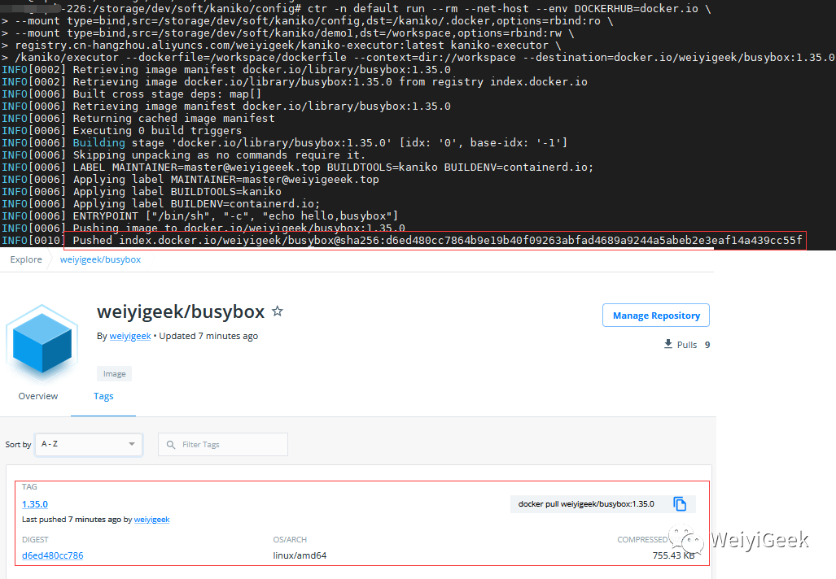Click the linux/amd64 OS/ARCH value
836x579 pixels.
(300, 555)
